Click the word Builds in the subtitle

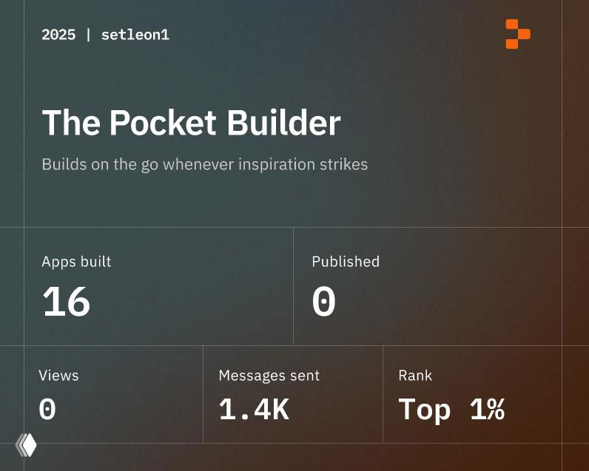(64, 164)
